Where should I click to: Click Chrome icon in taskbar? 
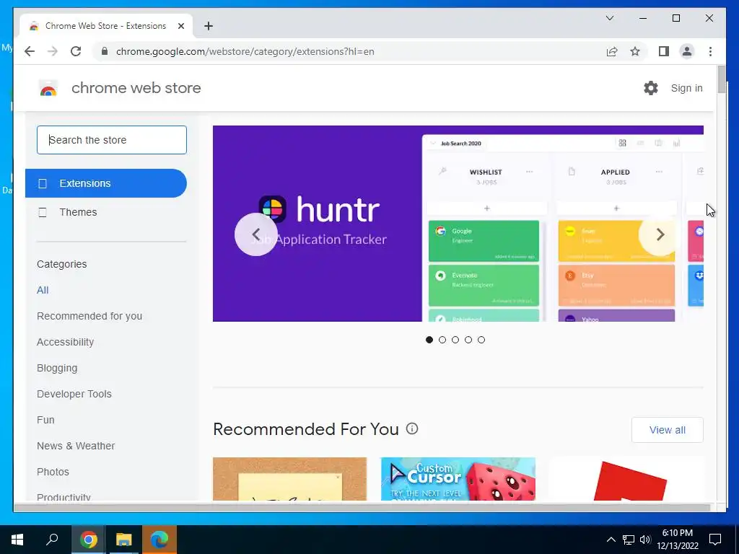click(x=88, y=540)
